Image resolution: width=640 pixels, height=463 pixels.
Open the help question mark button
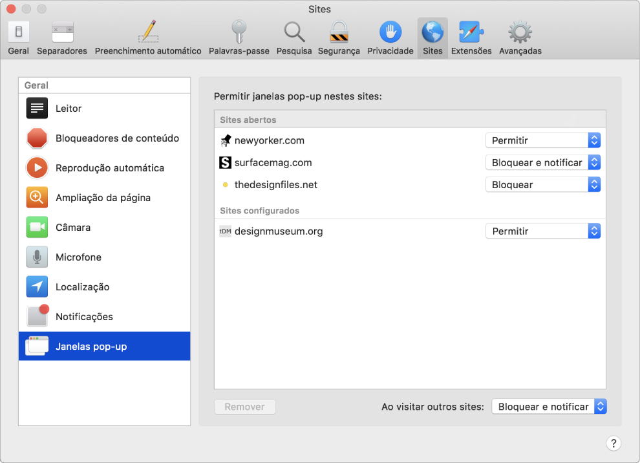click(x=613, y=444)
